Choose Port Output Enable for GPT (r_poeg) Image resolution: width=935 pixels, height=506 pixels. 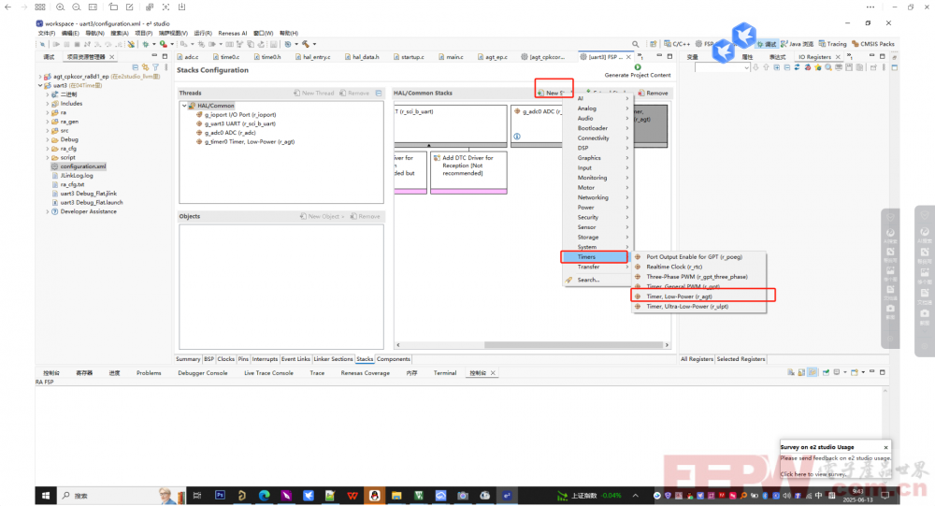tap(698, 257)
